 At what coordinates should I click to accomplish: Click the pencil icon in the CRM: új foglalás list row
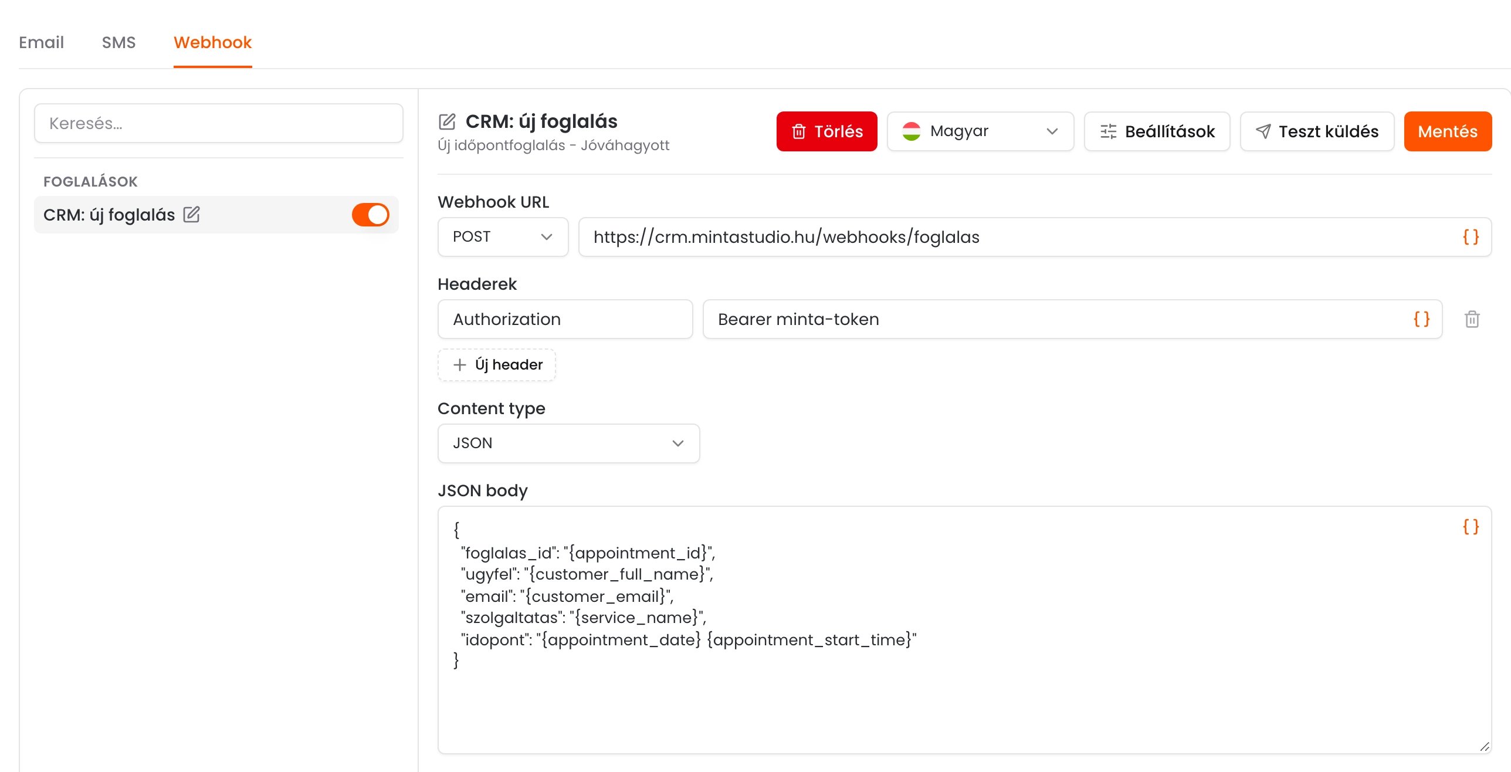coord(191,215)
